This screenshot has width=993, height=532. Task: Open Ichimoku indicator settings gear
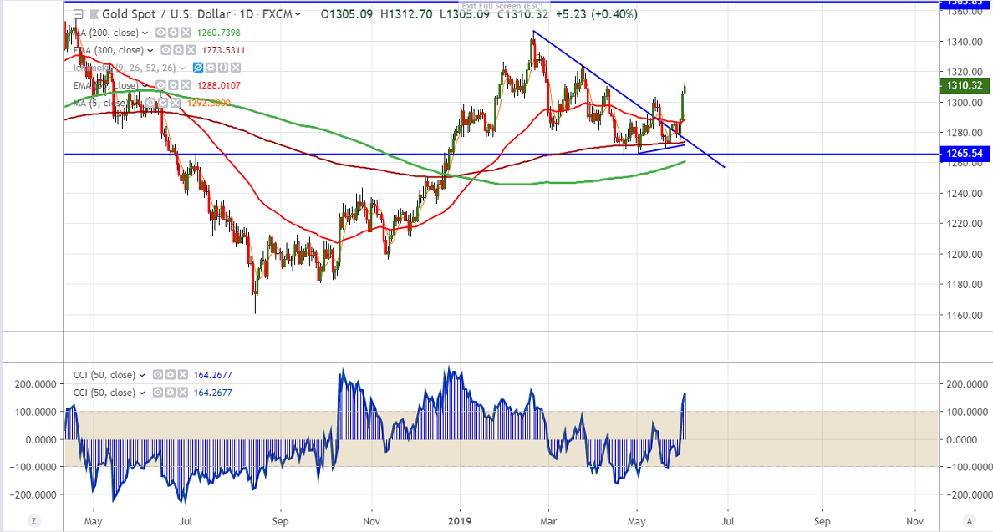point(211,68)
